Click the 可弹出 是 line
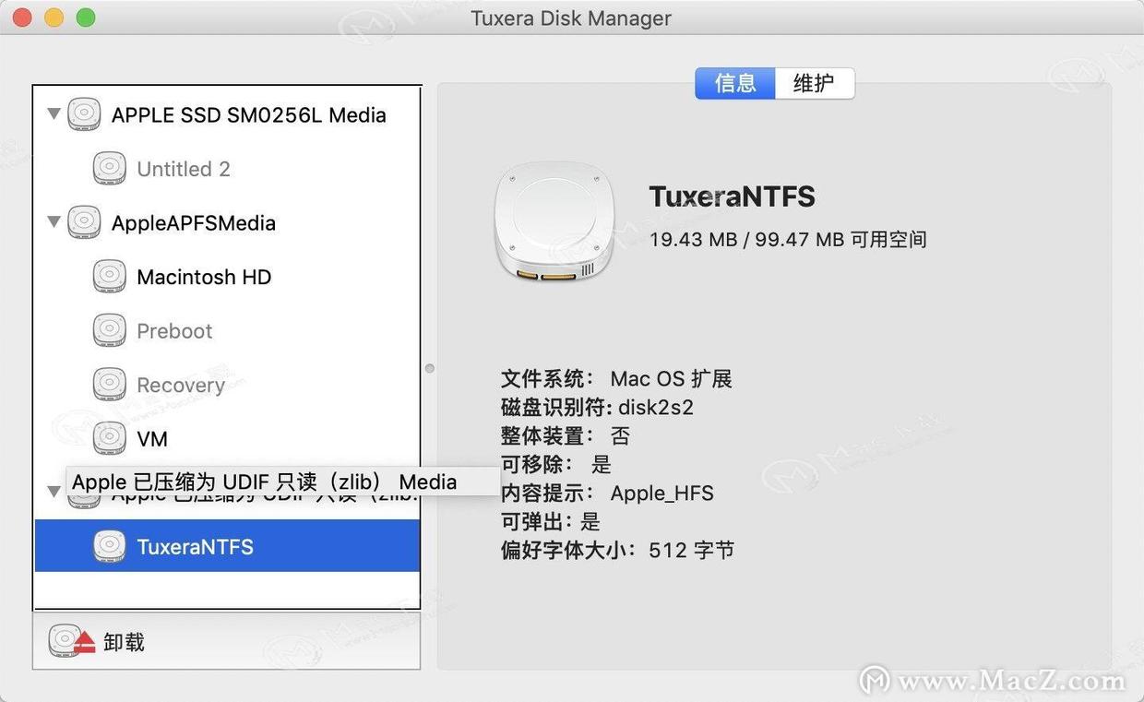The width and height of the screenshot is (1144, 702). pos(551,521)
